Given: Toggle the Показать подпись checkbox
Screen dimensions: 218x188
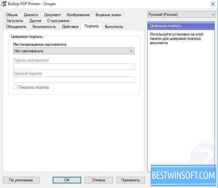Looking at the screenshot, I should [x=15, y=87].
